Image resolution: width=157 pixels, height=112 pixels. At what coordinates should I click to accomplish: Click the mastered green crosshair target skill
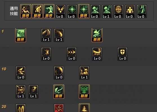pos(84,11)
